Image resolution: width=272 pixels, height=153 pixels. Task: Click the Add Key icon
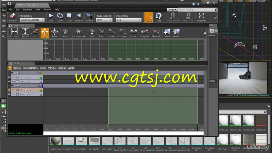(x=13, y=17)
